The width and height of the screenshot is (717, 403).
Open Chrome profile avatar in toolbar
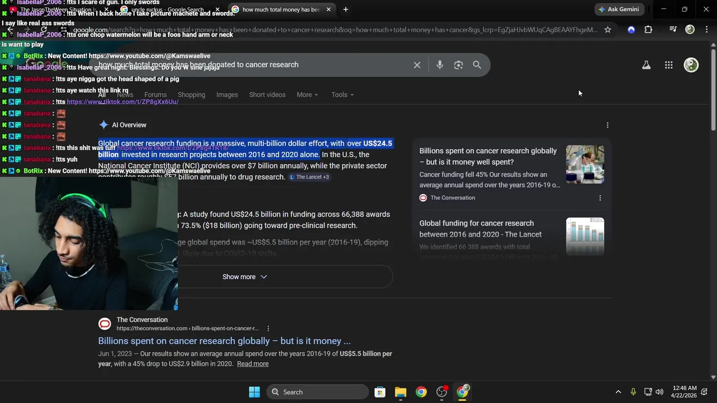point(690,30)
